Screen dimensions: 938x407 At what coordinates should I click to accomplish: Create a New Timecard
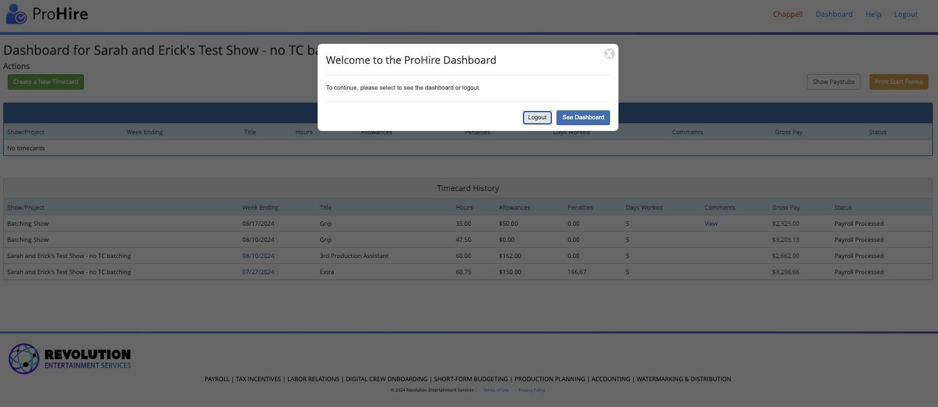tap(45, 82)
